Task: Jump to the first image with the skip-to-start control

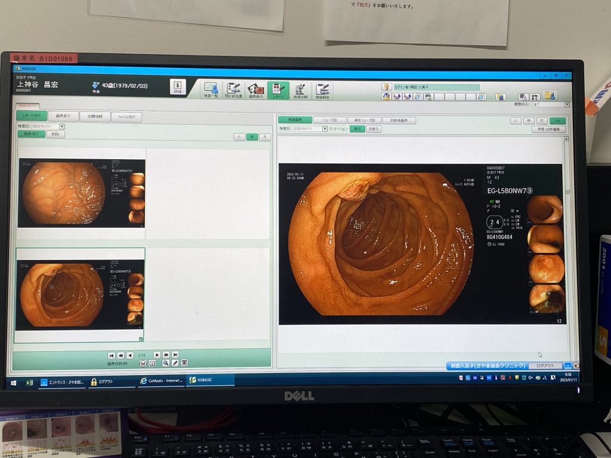Action: pyautogui.click(x=112, y=355)
